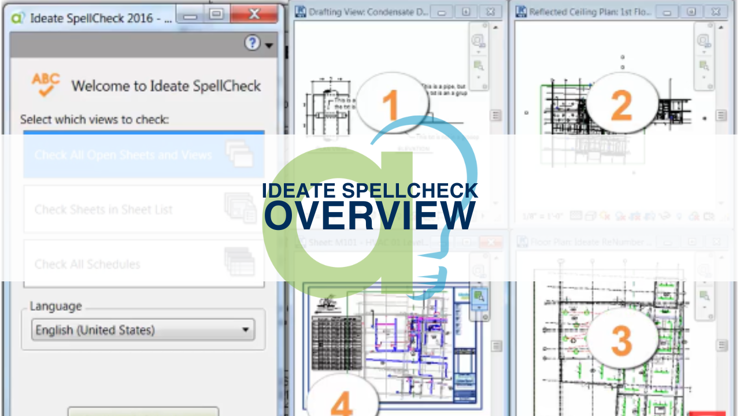
Task: Close the Sheet M101 window with red X
Action: pos(491,242)
